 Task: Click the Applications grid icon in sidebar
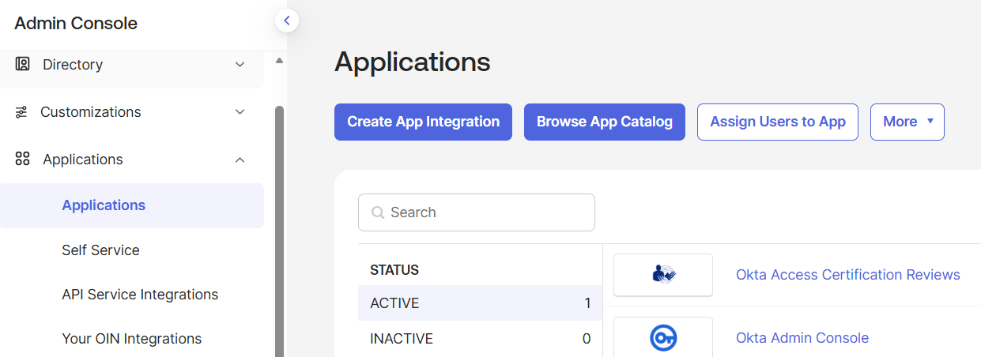point(23,160)
